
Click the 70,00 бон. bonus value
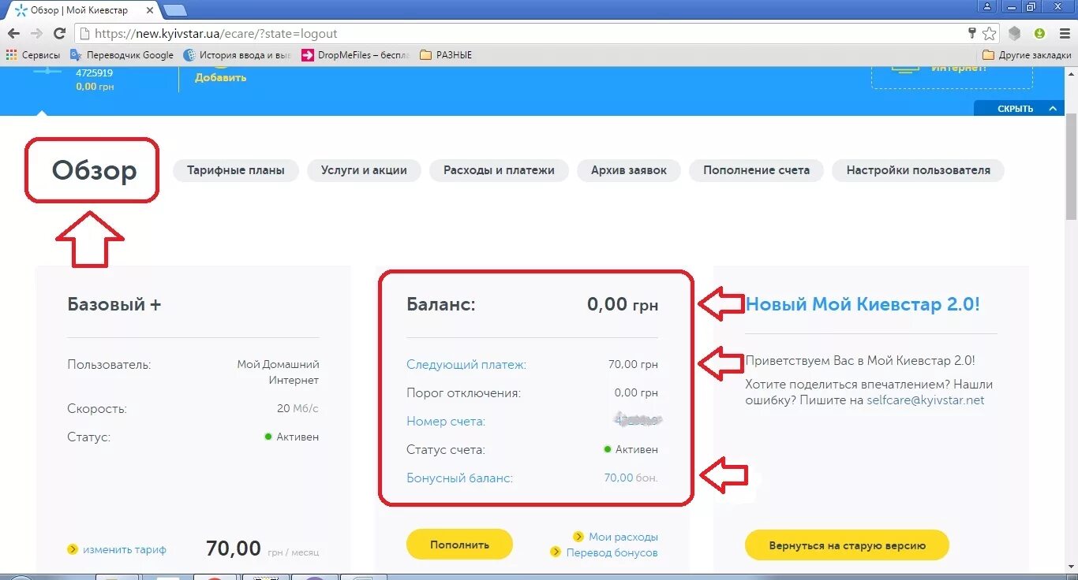pyautogui.click(x=631, y=478)
